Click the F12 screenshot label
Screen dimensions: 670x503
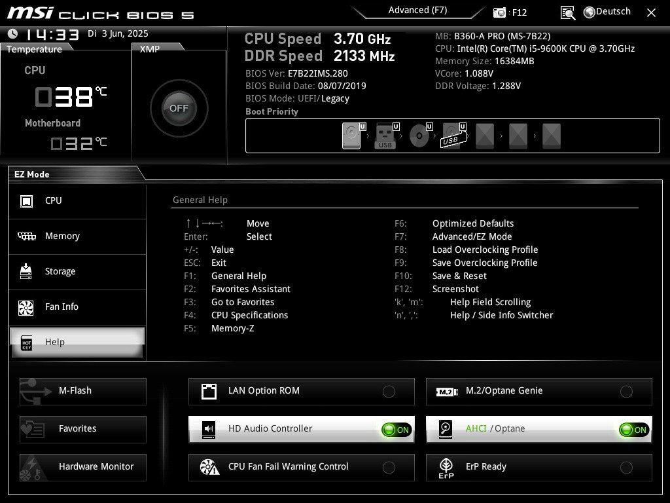(519, 13)
